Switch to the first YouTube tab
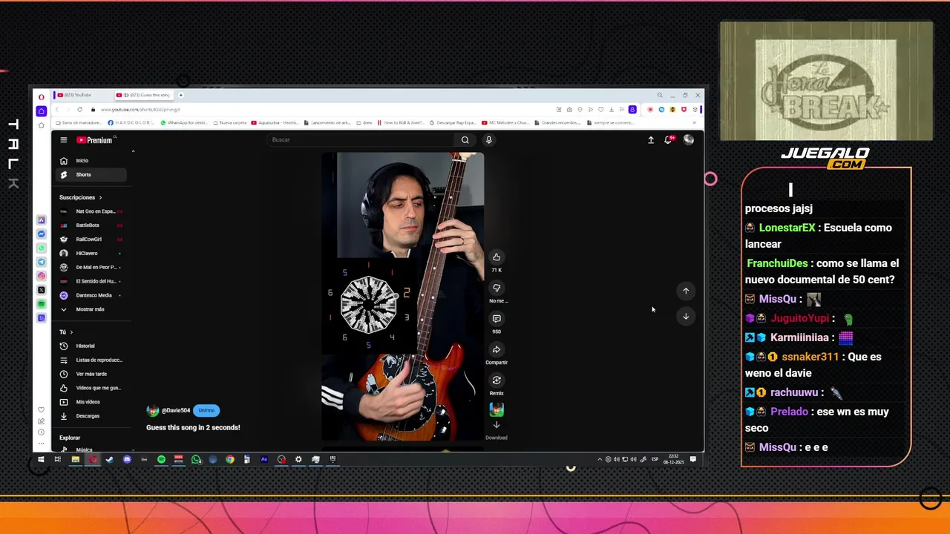The width and height of the screenshot is (950, 534). (x=82, y=95)
